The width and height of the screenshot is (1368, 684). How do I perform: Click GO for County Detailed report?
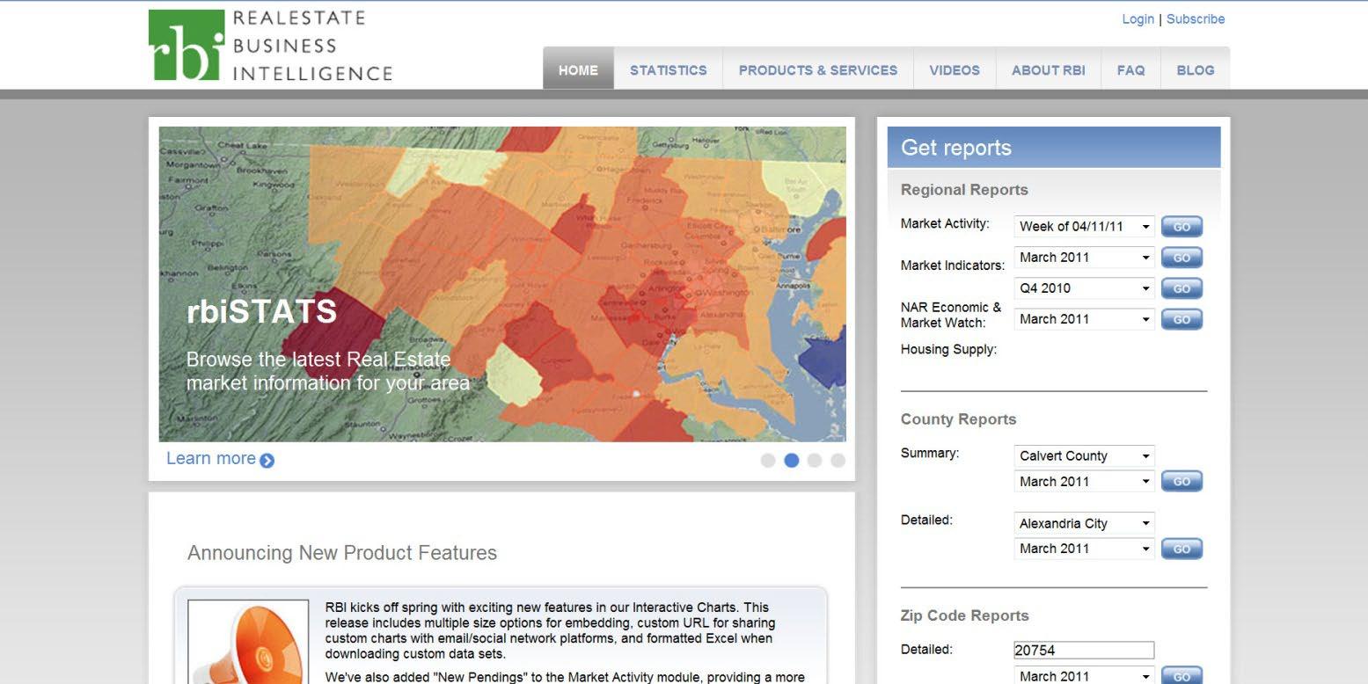[x=1181, y=549]
